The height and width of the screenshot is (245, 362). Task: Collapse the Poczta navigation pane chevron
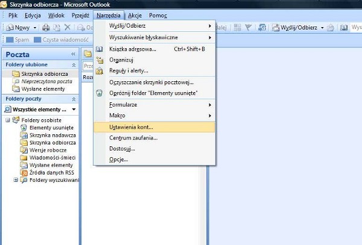pos(73,54)
